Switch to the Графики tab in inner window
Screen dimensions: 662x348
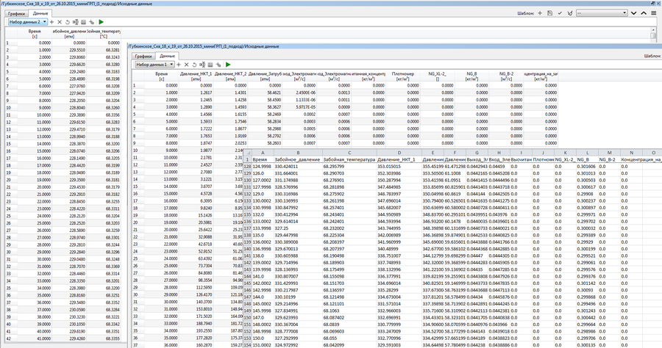(143, 56)
